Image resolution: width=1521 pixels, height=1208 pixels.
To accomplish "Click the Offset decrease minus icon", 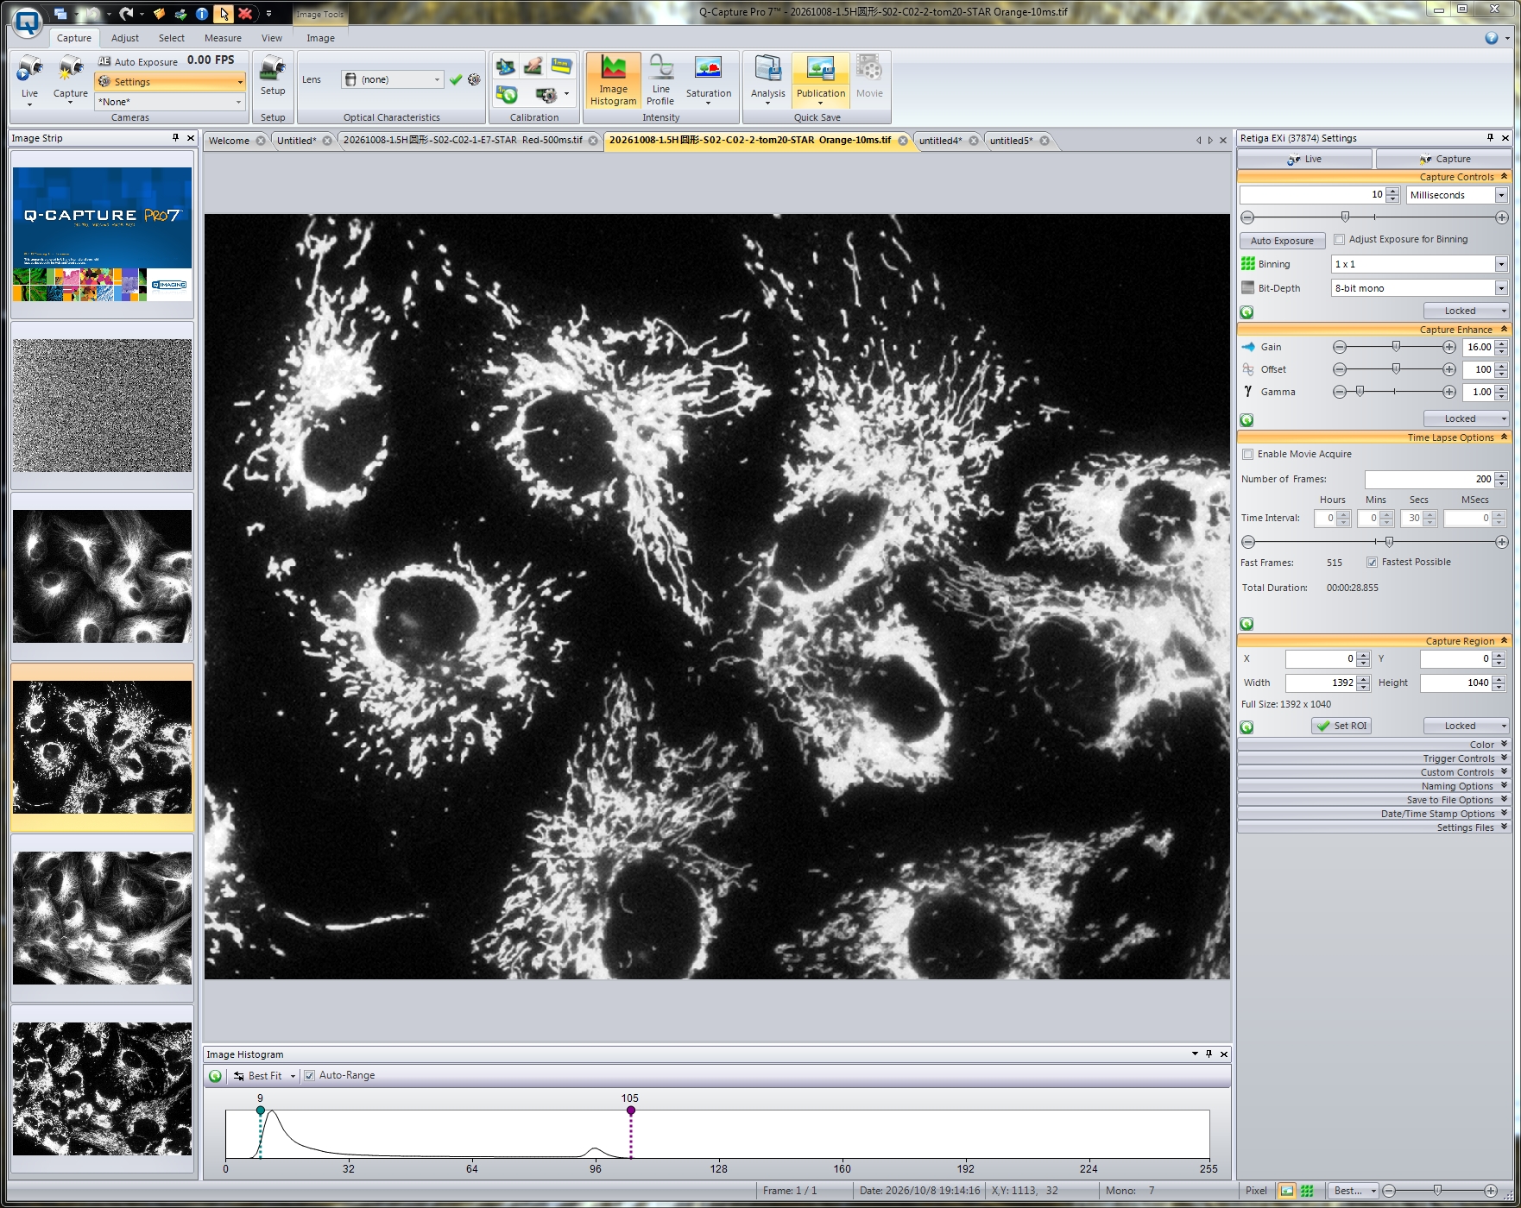I will coord(1340,369).
